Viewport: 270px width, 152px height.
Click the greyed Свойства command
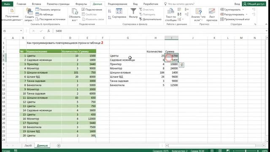pyautogui.click(x=89, y=14)
